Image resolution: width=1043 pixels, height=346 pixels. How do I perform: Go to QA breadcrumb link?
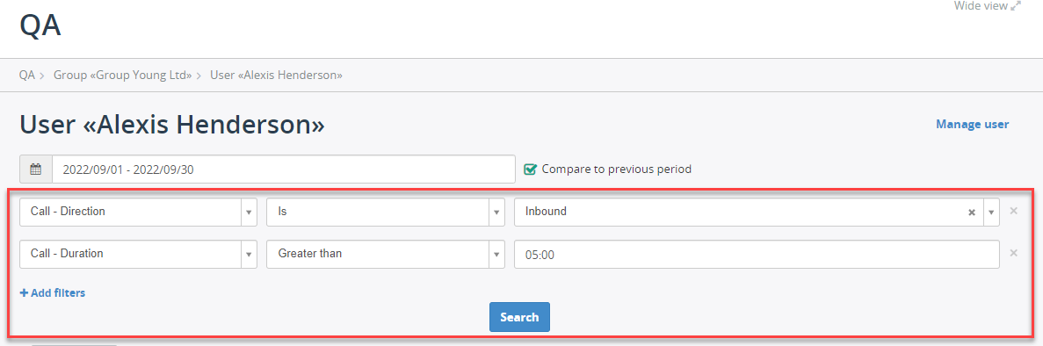(x=26, y=76)
